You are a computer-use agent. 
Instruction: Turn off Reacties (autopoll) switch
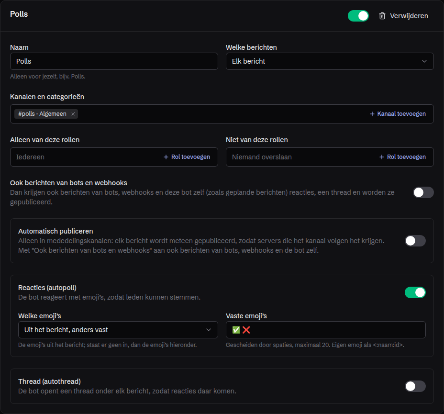coord(415,292)
